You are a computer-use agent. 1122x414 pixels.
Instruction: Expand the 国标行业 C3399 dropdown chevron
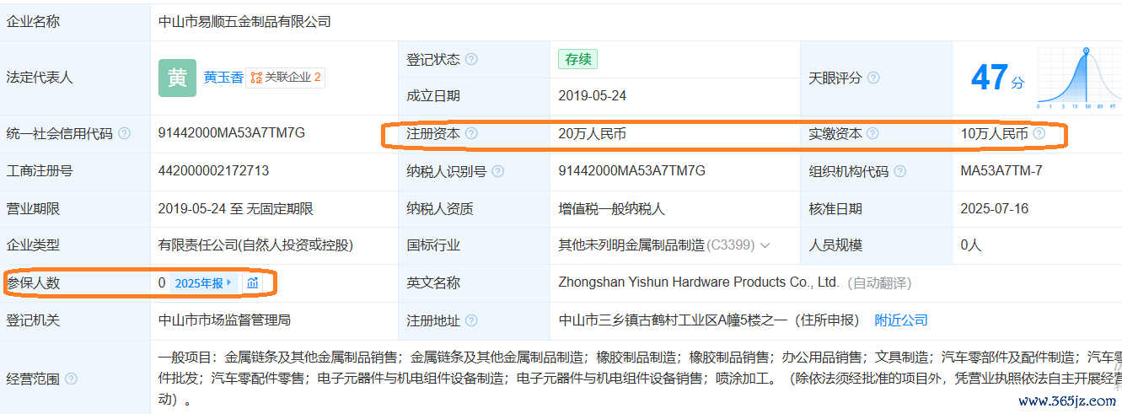click(x=765, y=245)
